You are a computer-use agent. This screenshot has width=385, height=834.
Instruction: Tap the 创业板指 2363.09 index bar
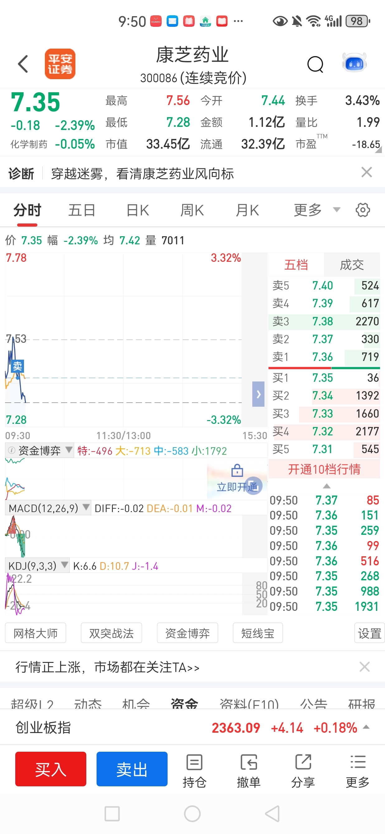pyautogui.click(x=192, y=727)
